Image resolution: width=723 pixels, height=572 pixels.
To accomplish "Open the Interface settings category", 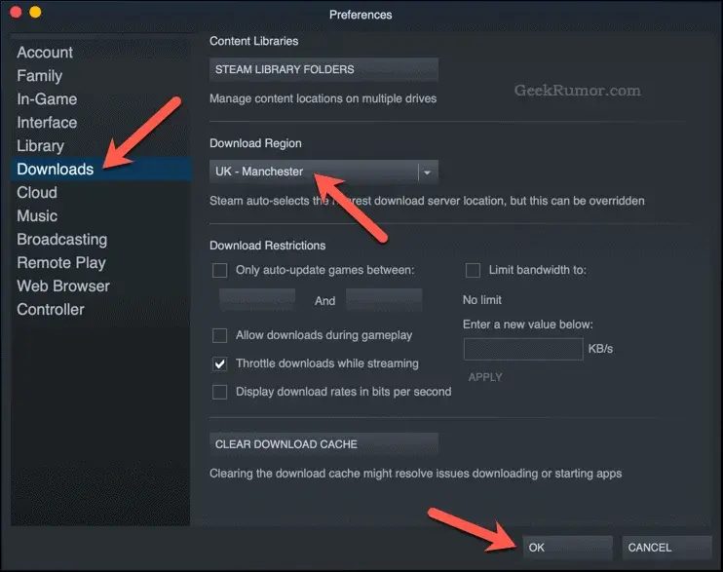I will [47, 123].
